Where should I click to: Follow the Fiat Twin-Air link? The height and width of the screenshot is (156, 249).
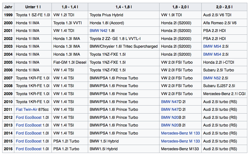(x=26, y=109)
